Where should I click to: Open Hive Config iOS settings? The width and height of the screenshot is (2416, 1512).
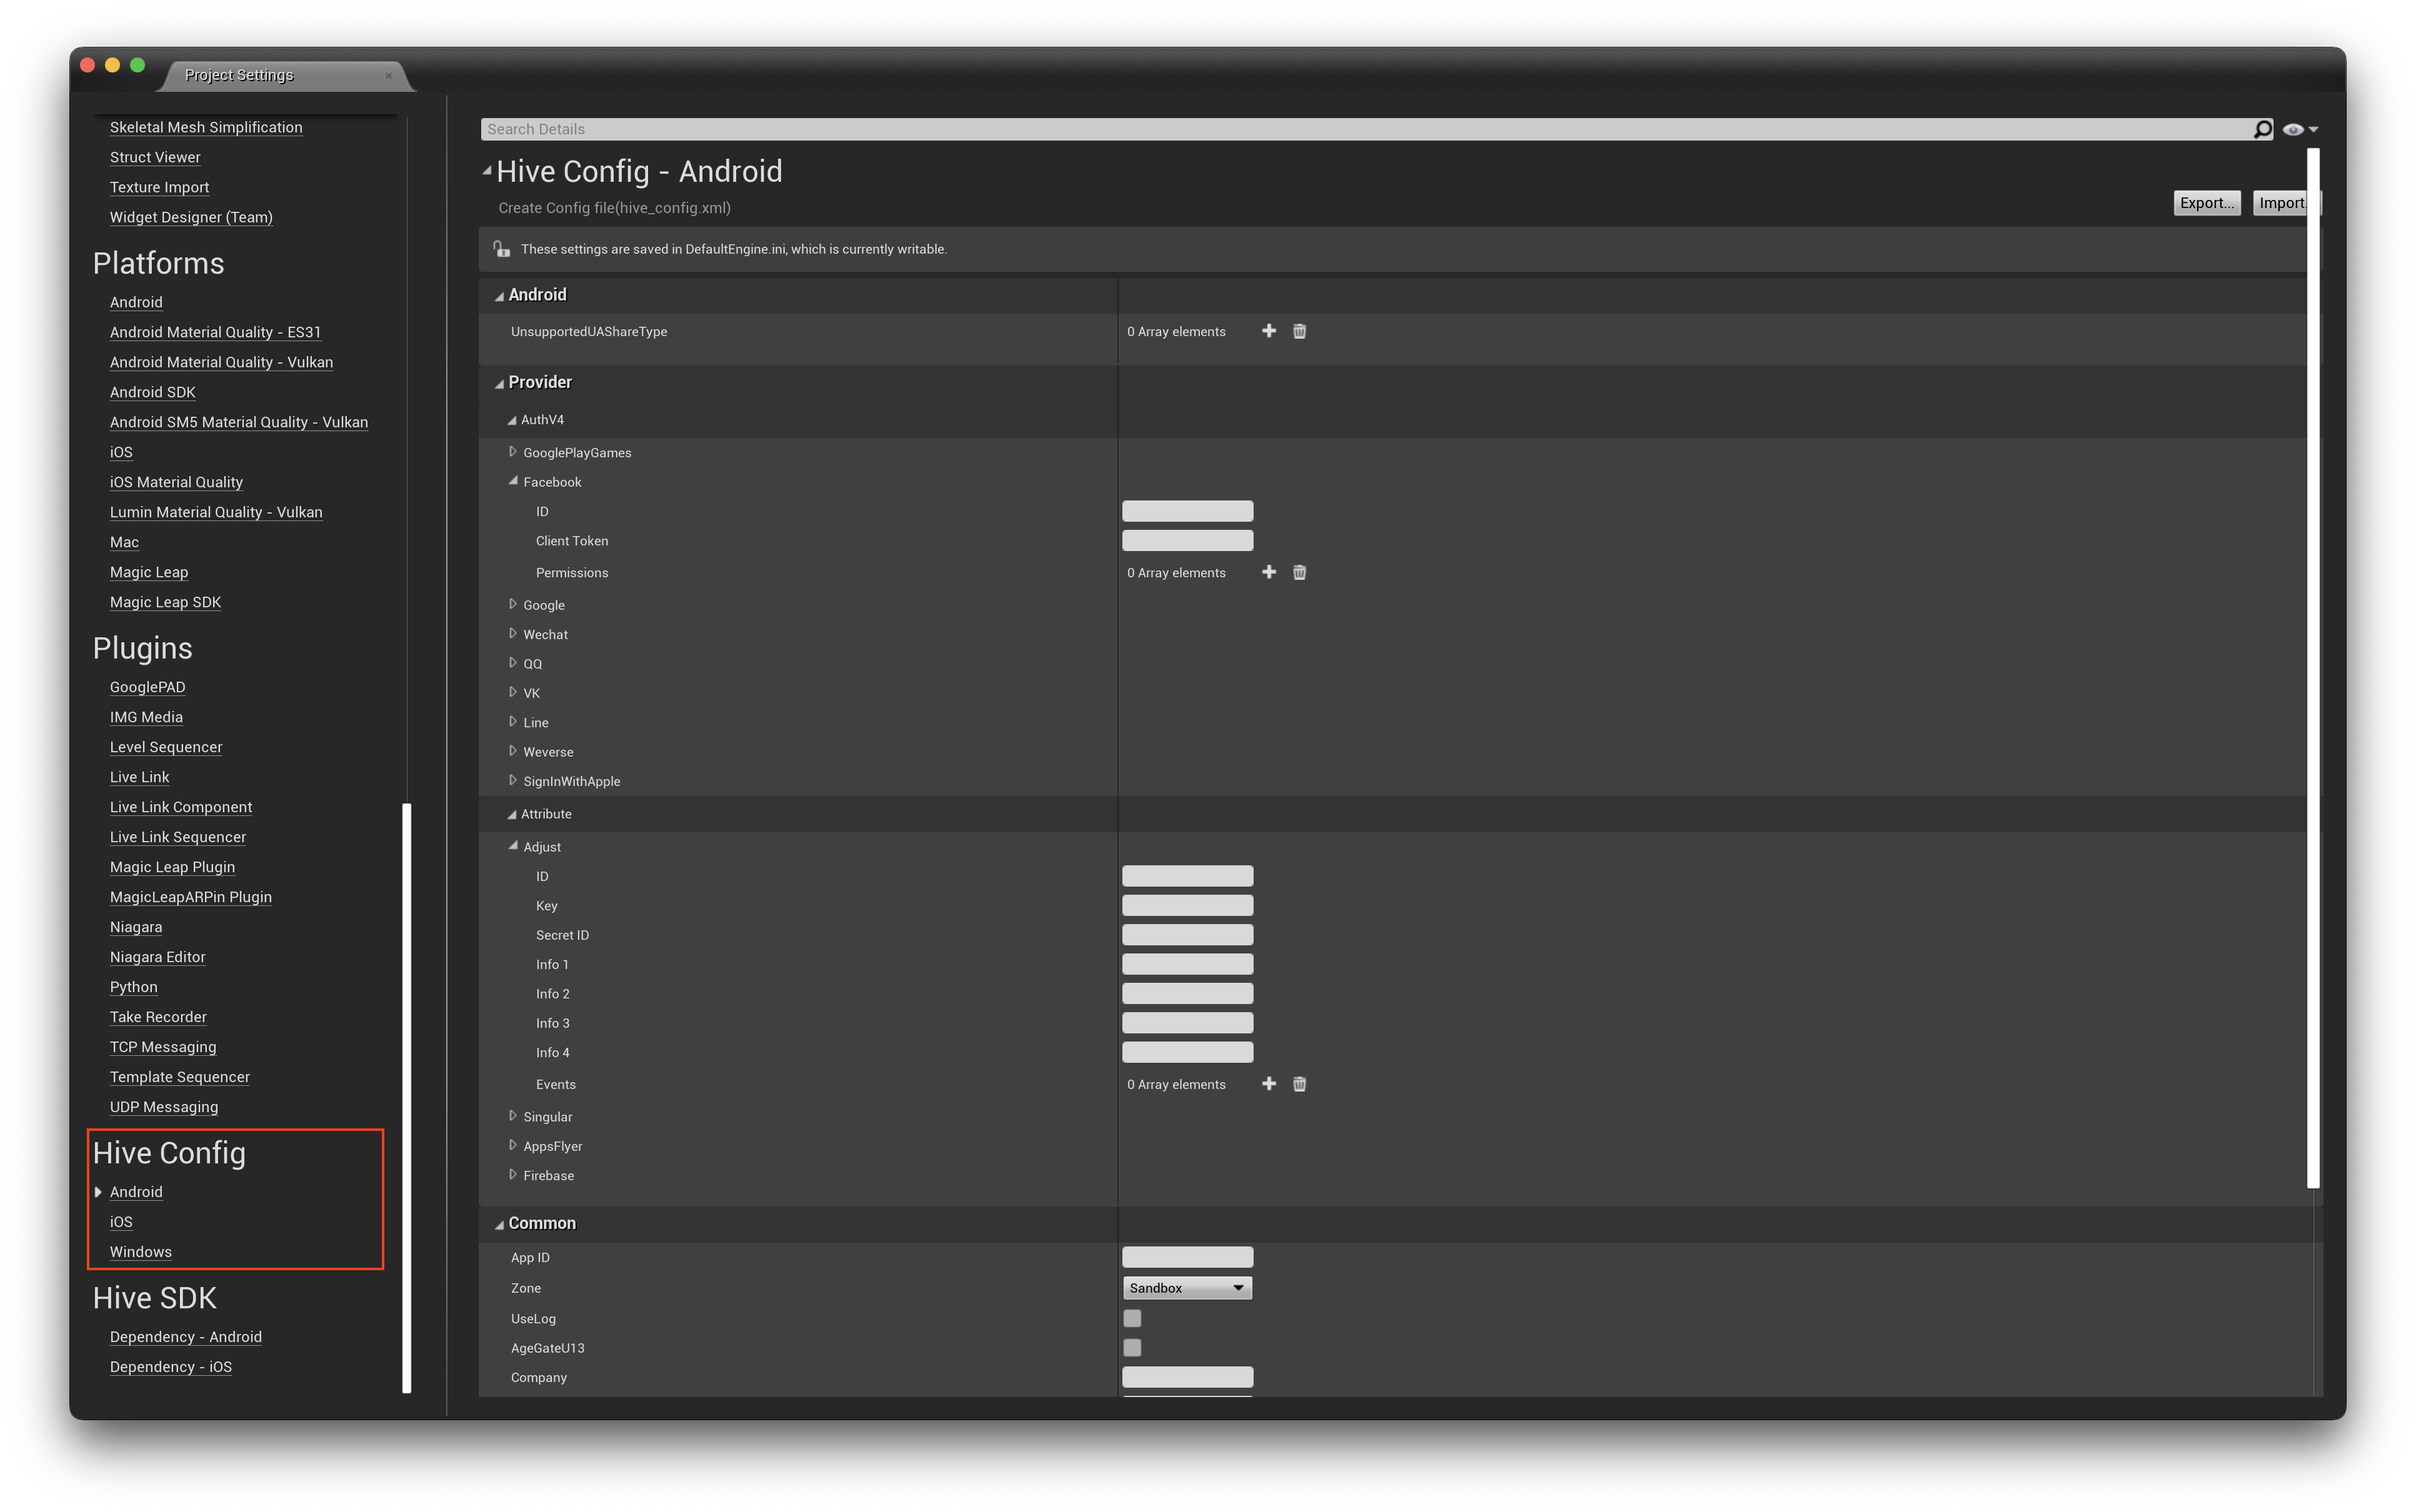tap(121, 1222)
